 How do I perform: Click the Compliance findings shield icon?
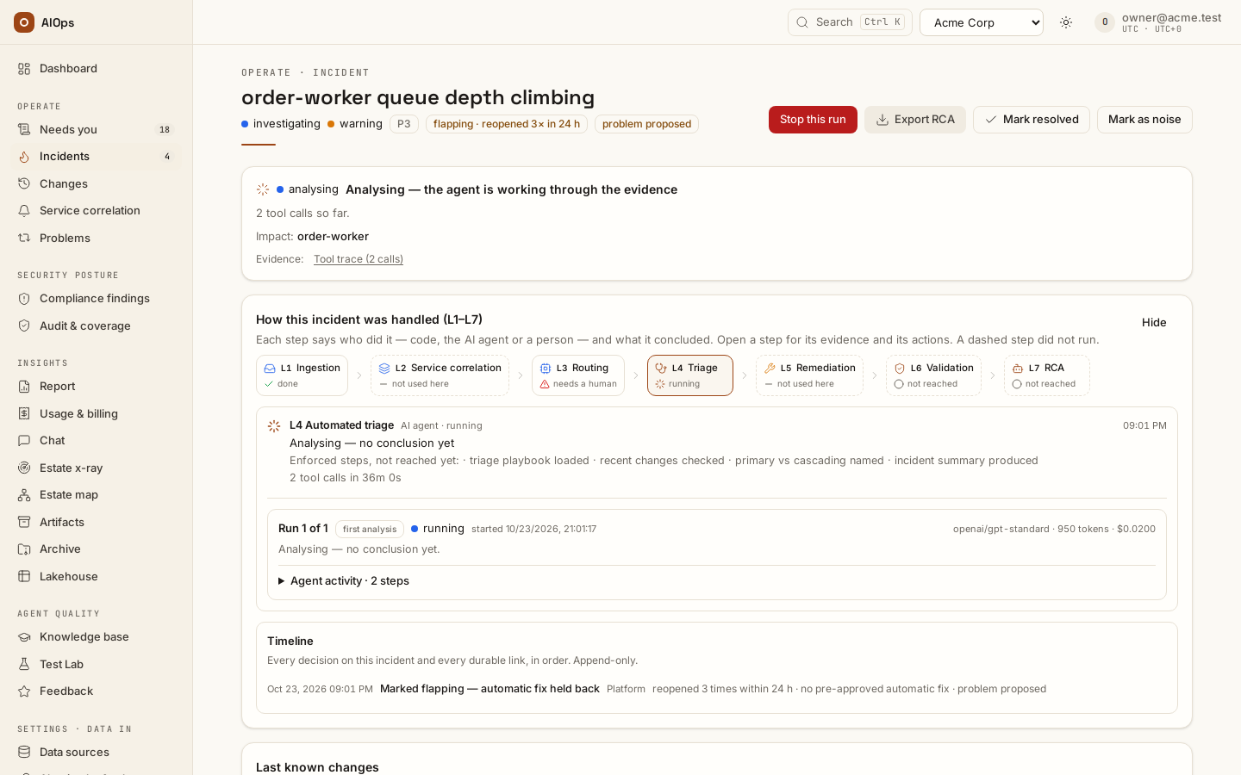24,299
